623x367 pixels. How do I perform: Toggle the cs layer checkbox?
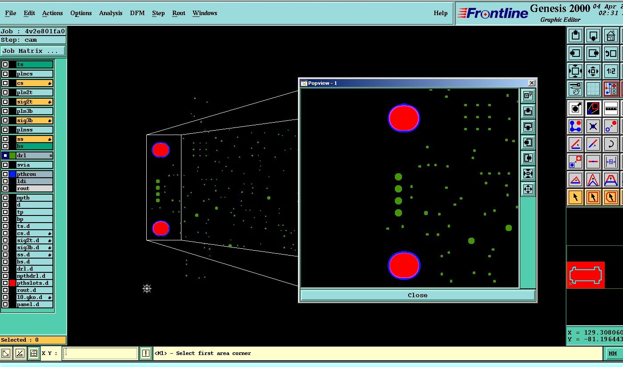[x=5, y=83]
